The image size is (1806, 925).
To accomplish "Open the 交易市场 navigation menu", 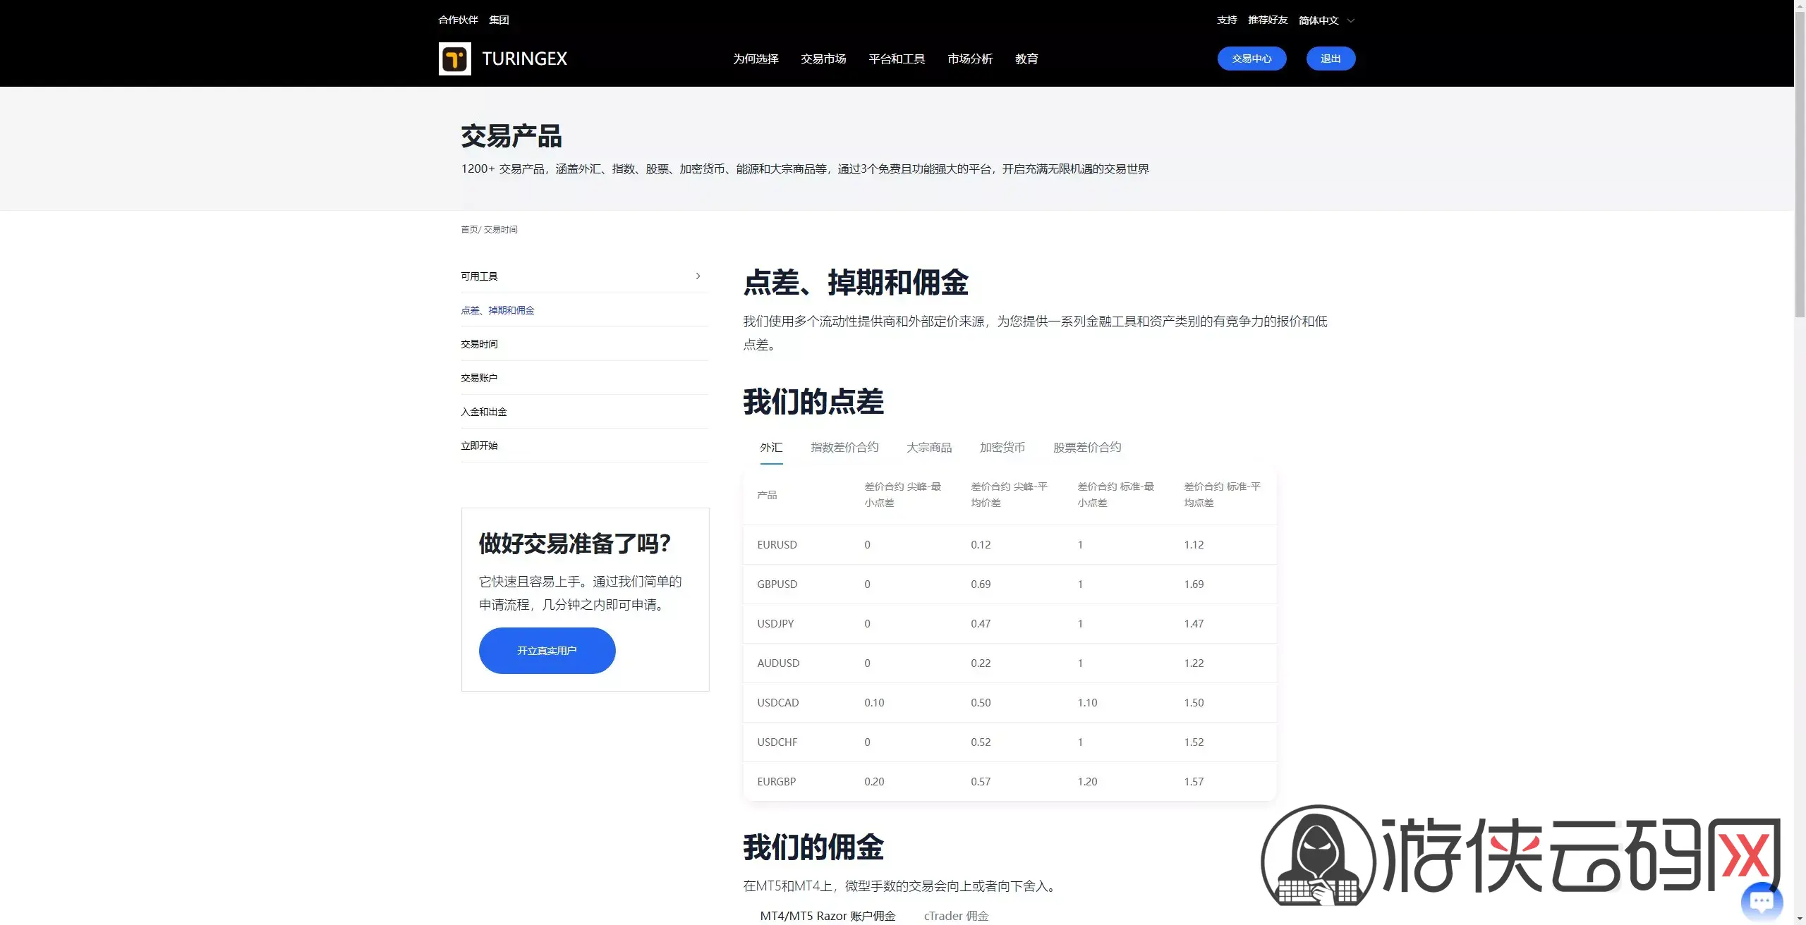I will [x=823, y=59].
